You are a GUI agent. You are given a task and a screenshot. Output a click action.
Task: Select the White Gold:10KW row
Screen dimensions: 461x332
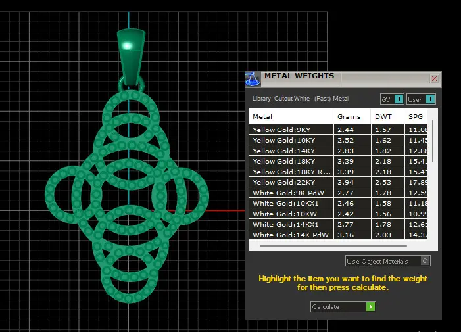coord(338,214)
